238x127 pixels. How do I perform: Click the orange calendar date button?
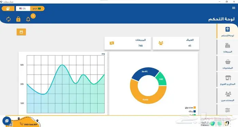pos(21,32)
